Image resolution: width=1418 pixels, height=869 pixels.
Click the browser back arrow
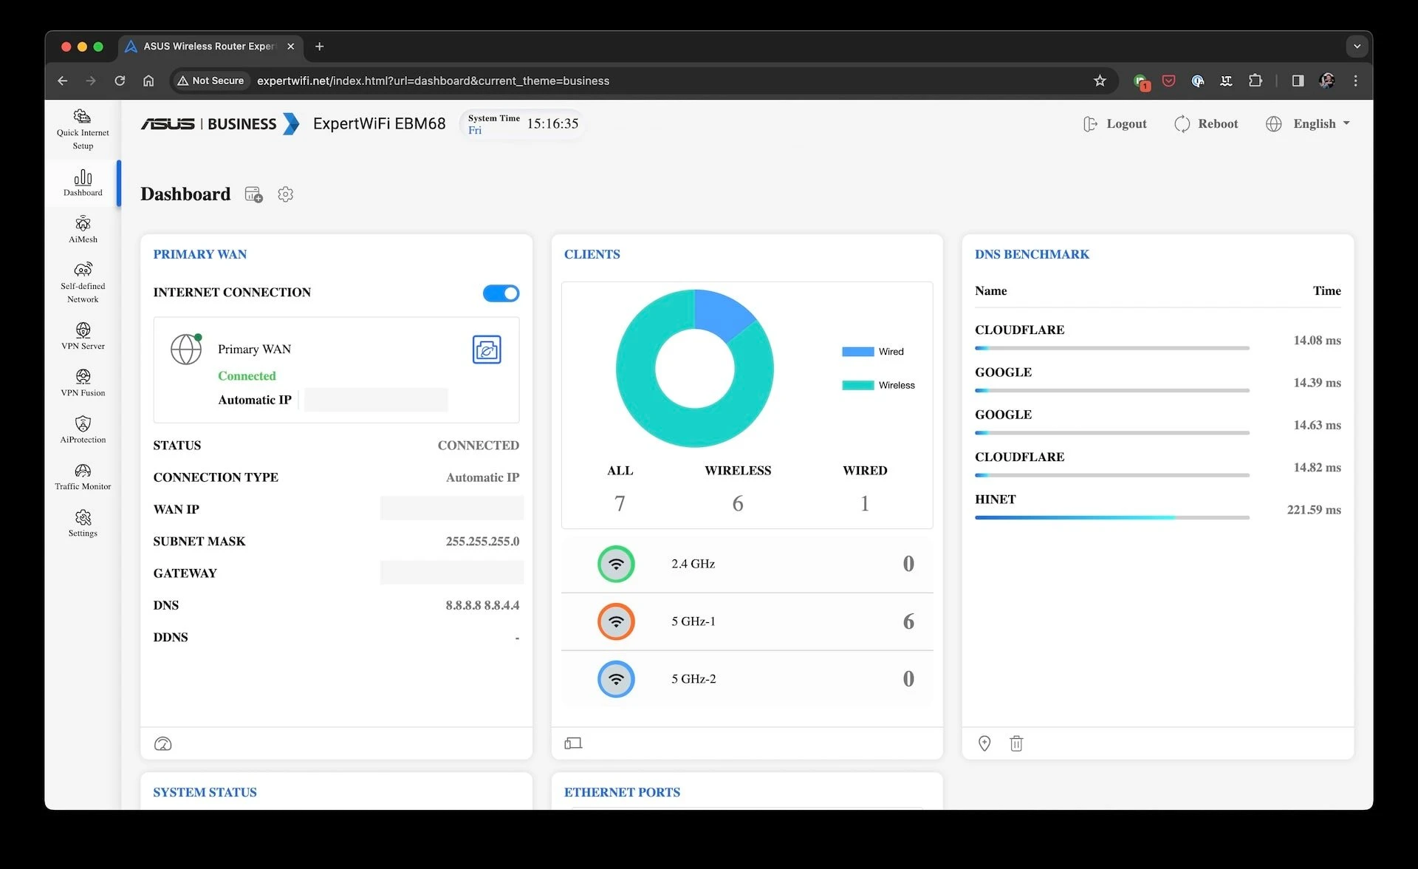[62, 81]
